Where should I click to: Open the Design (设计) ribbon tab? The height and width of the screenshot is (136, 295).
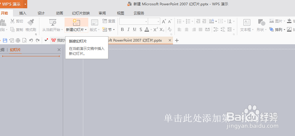click(x=41, y=13)
